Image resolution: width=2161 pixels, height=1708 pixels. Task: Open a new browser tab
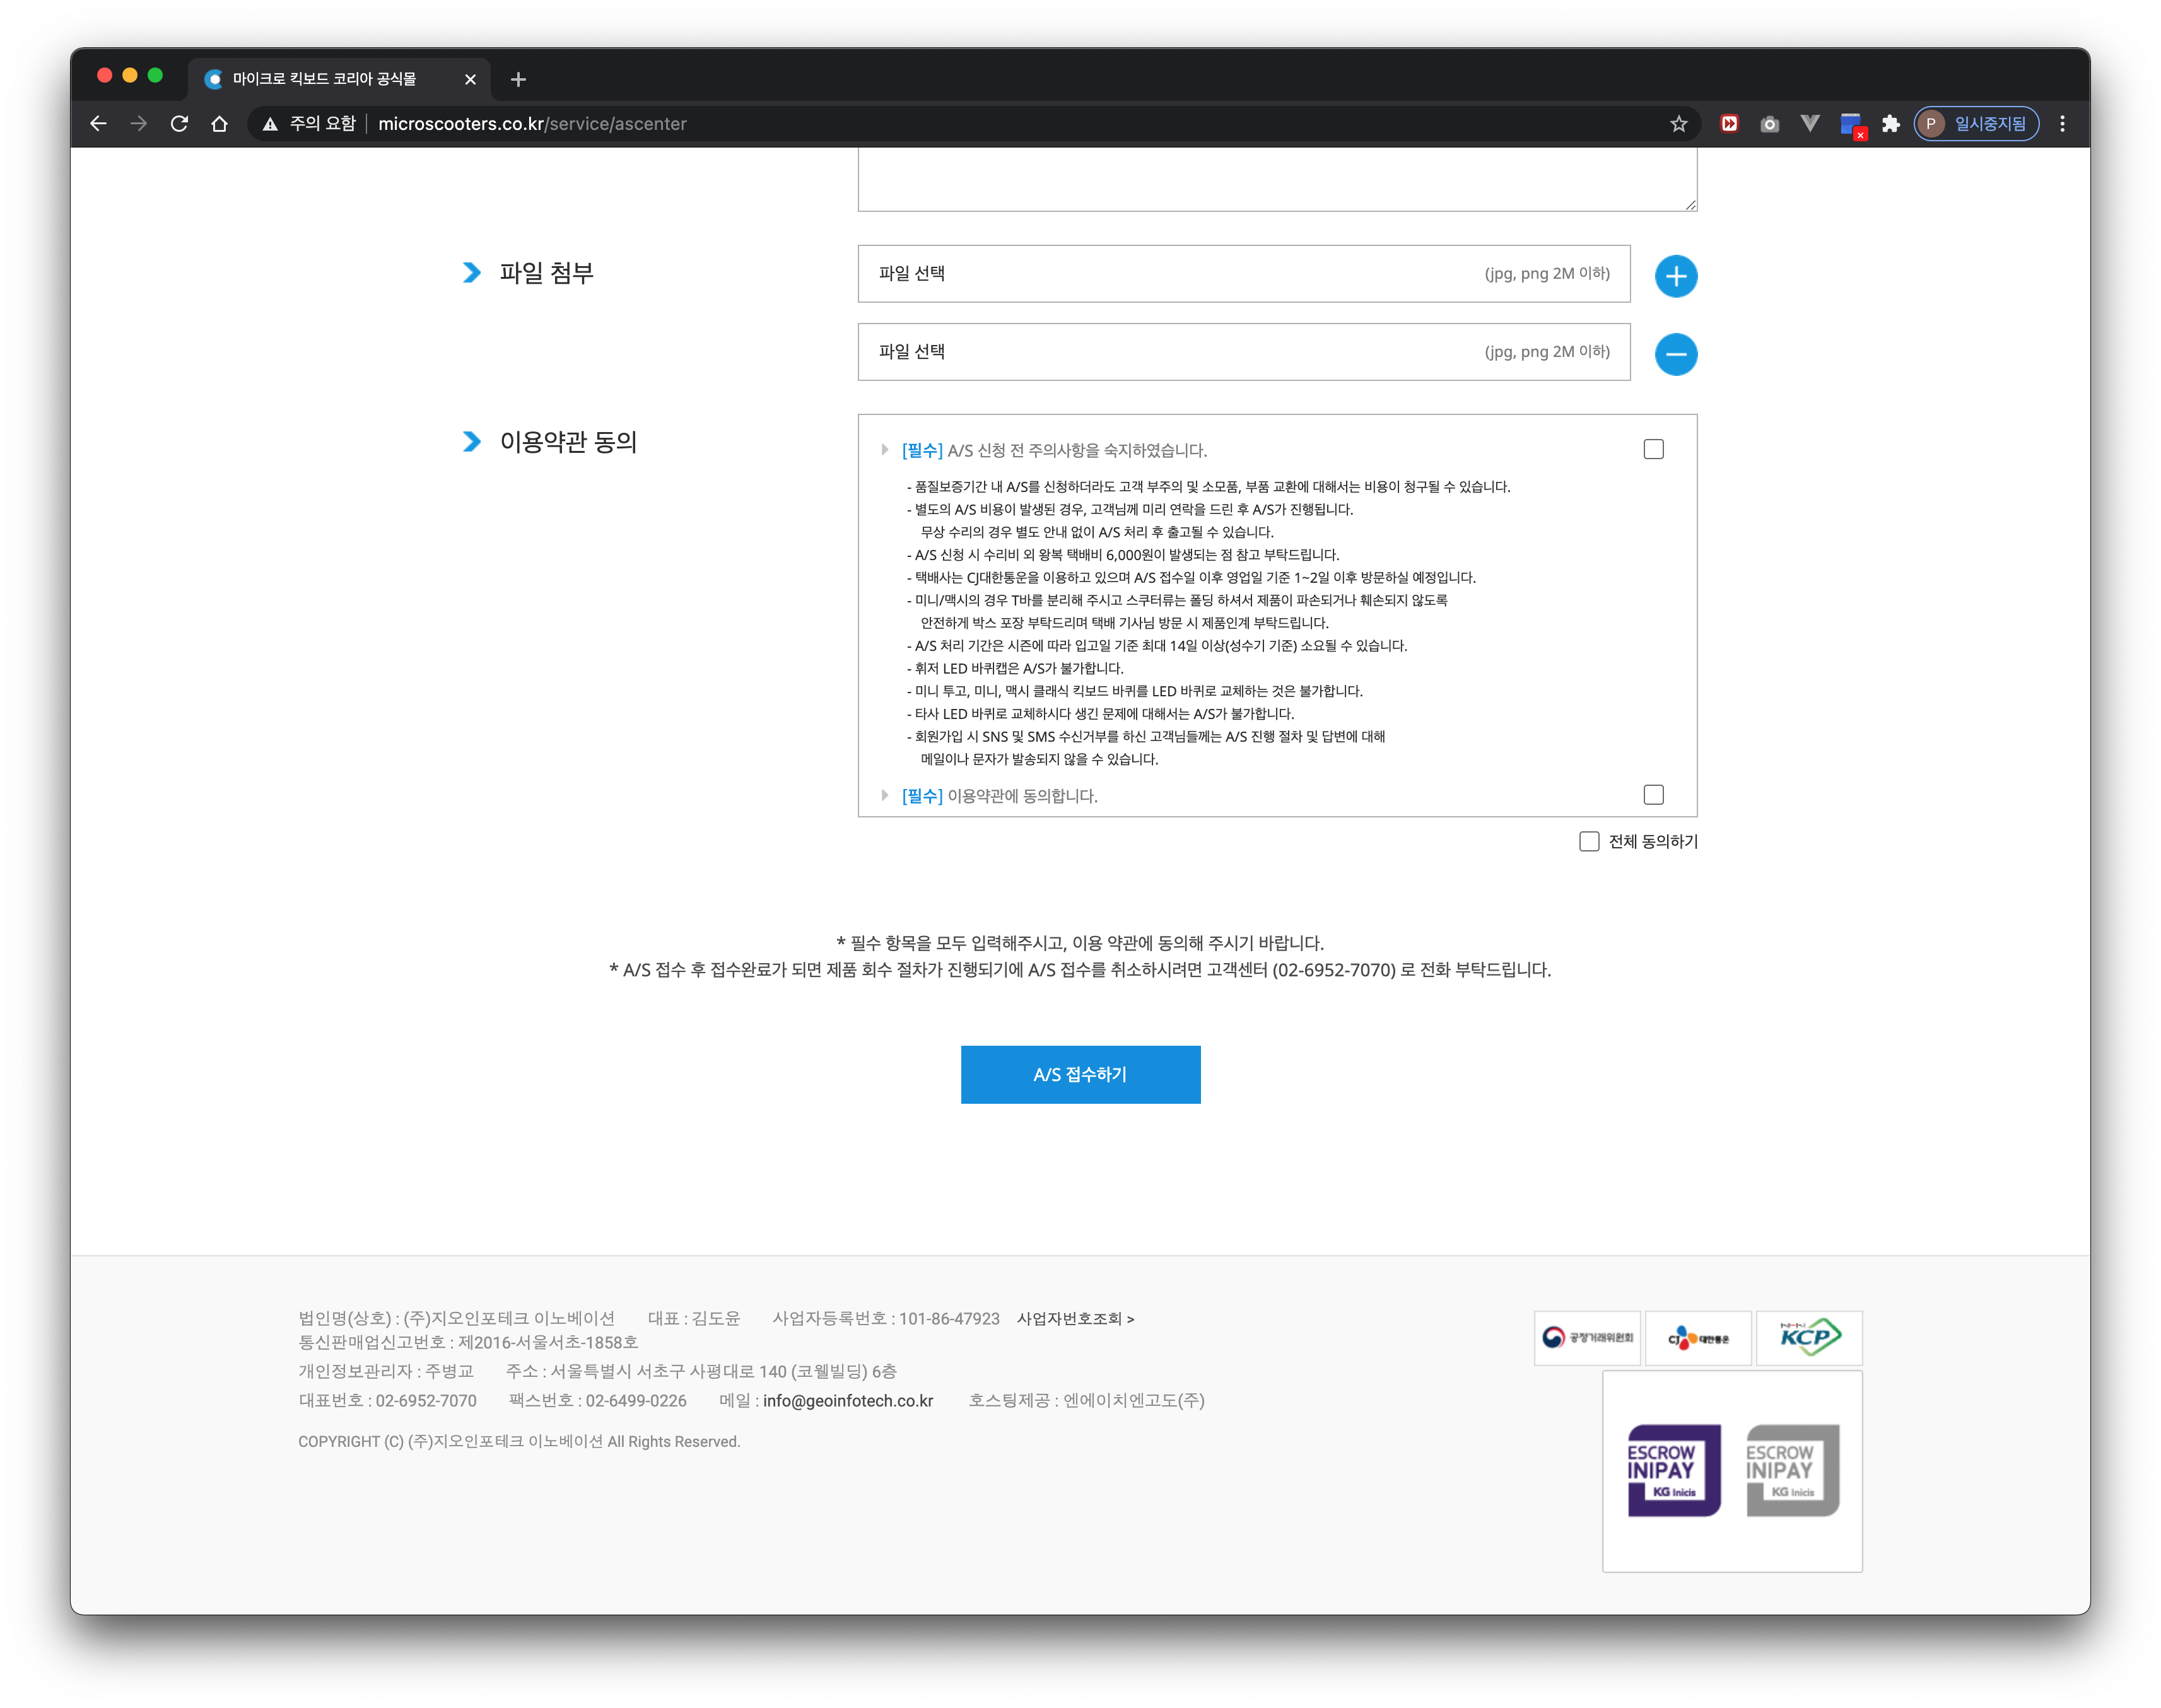[518, 79]
